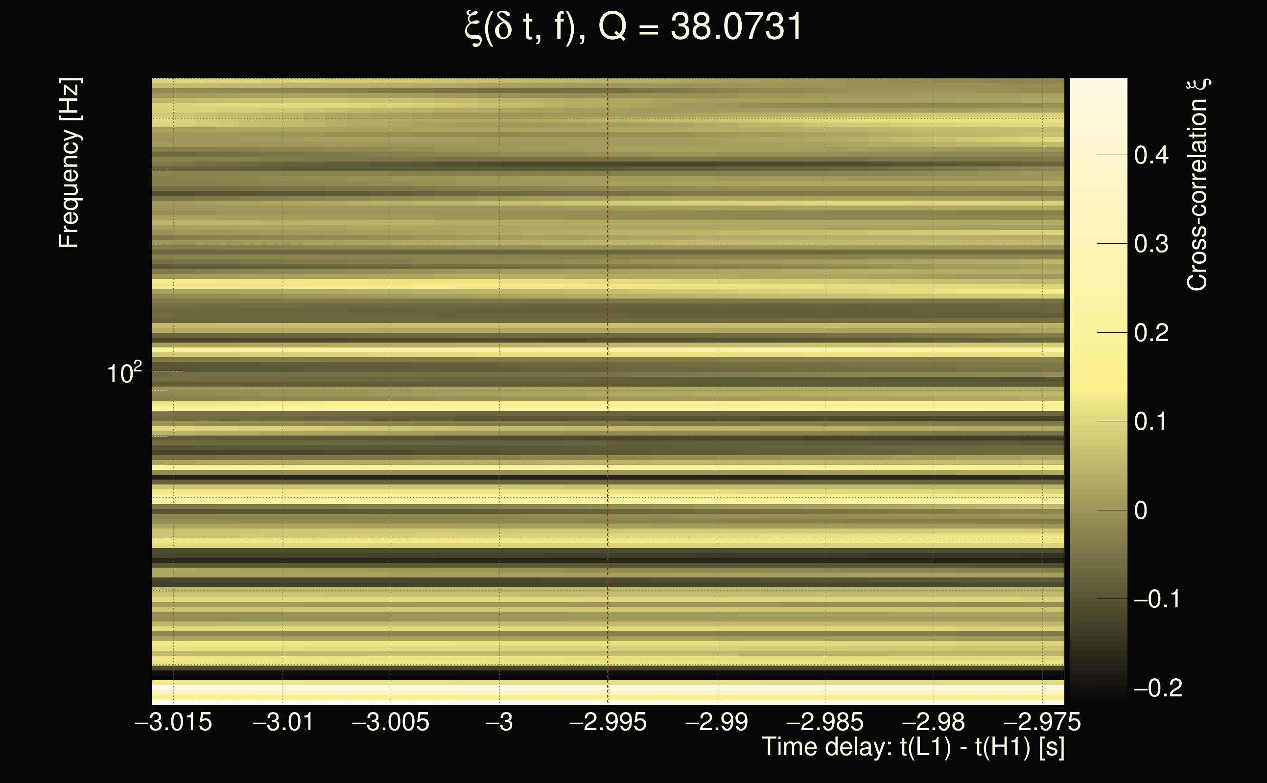Click the –0.1 tick label on colorbar
This screenshot has height=783, width=1267.
point(1157,599)
